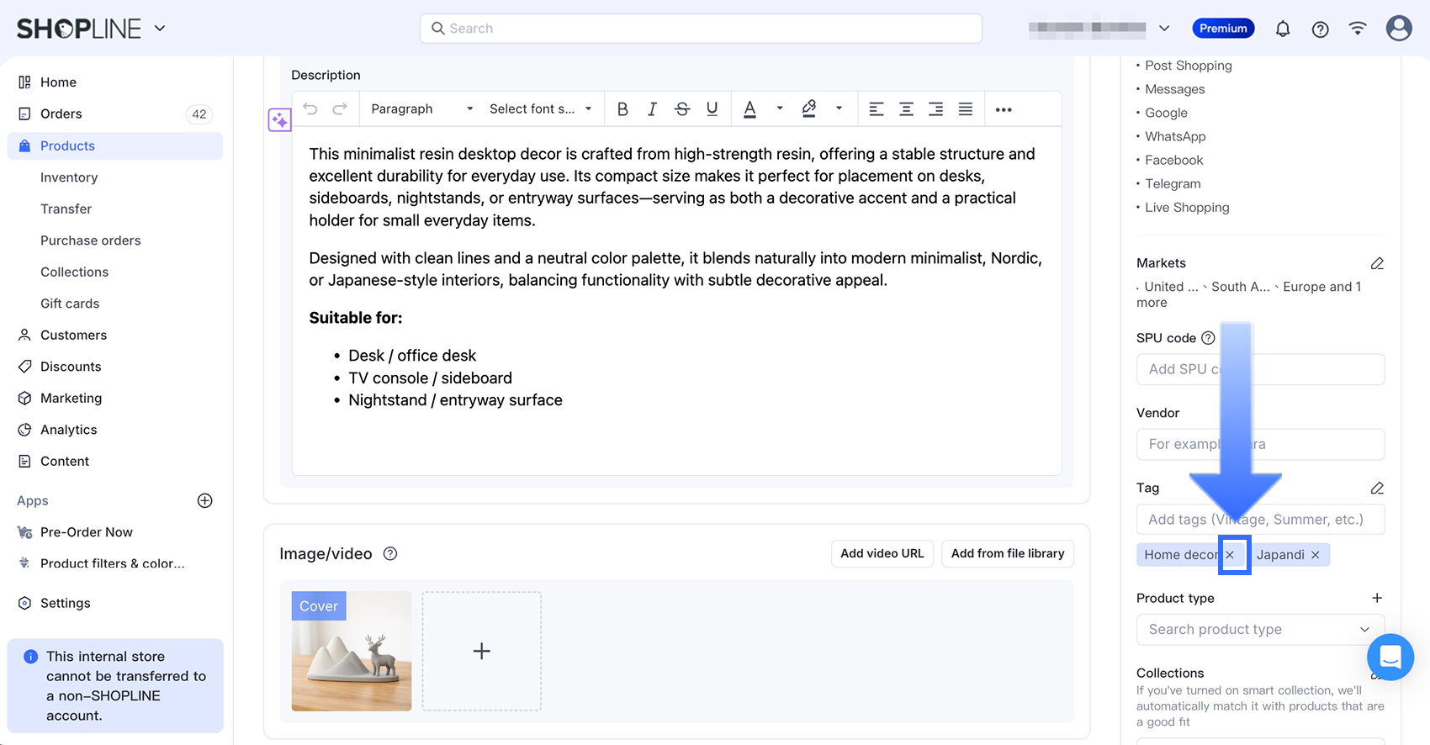Toggle strikethrough formatting
The image size is (1430, 745).
[x=682, y=109]
